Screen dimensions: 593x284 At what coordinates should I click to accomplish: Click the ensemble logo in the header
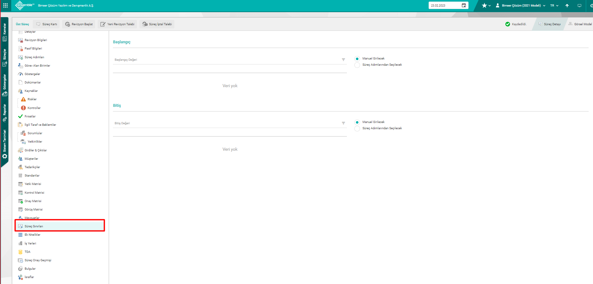[x=25, y=5]
